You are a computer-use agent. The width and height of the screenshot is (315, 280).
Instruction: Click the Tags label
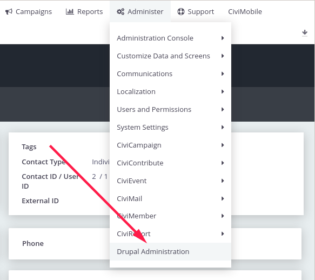point(29,147)
